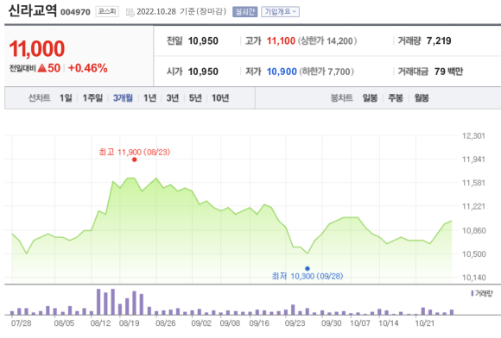This screenshot has width=501, height=338.
Task: Click the calendar icon before the date
Action: click(x=130, y=12)
